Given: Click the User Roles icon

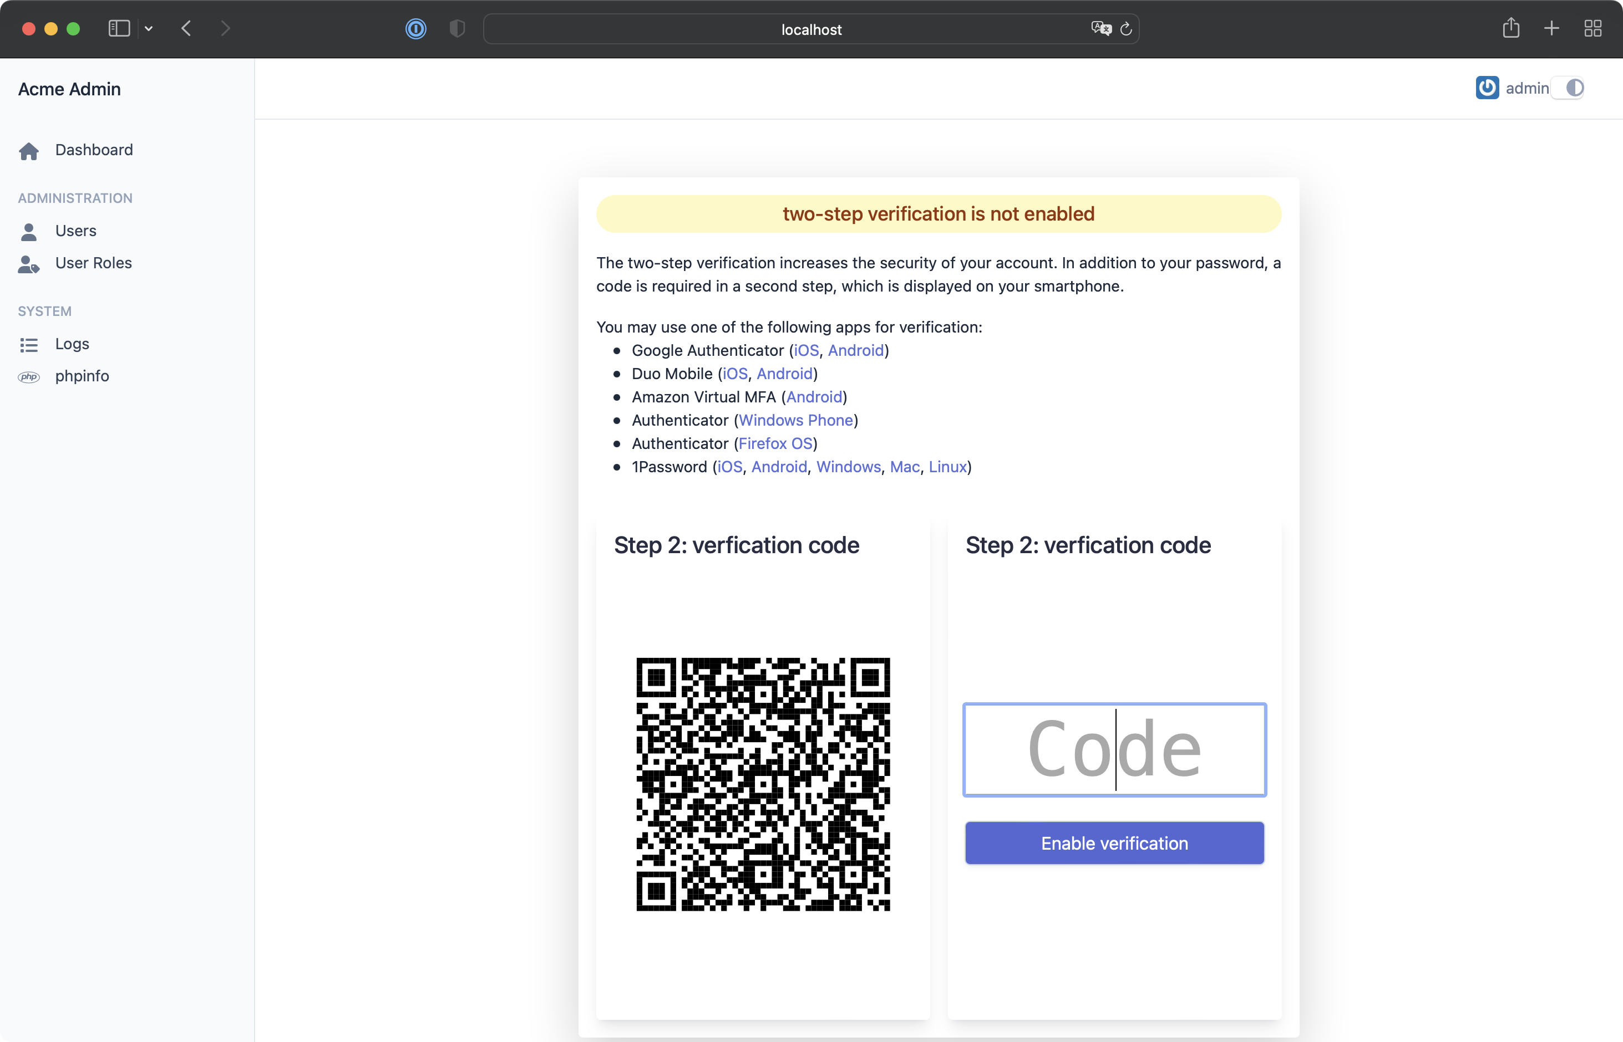Looking at the screenshot, I should (28, 264).
